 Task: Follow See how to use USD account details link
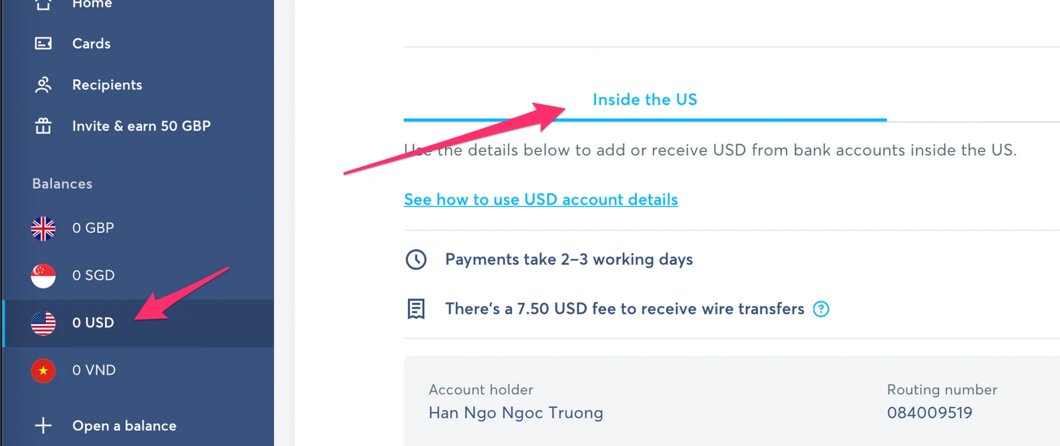541,200
